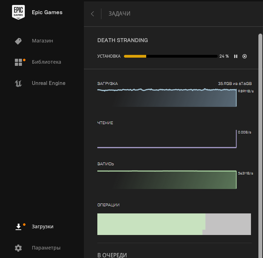Open the Библиотека grid icon
This screenshot has width=263, height=258.
(x=18, y=62)
